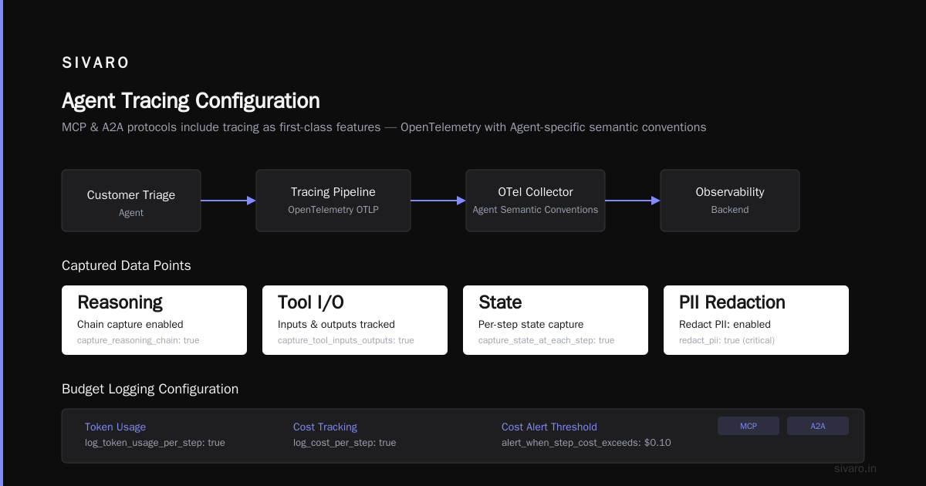Click the OpenTelemetry OTLP subtitle
Screen dimensions: 926x486
(x=333, y=209)
